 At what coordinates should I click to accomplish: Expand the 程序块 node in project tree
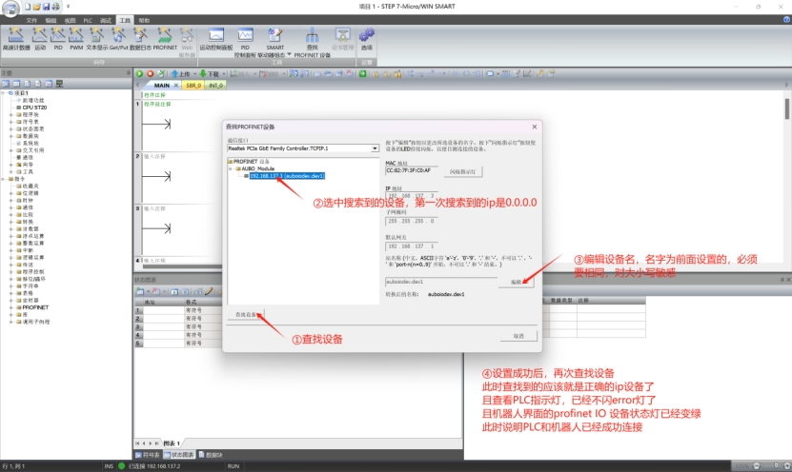11,114
